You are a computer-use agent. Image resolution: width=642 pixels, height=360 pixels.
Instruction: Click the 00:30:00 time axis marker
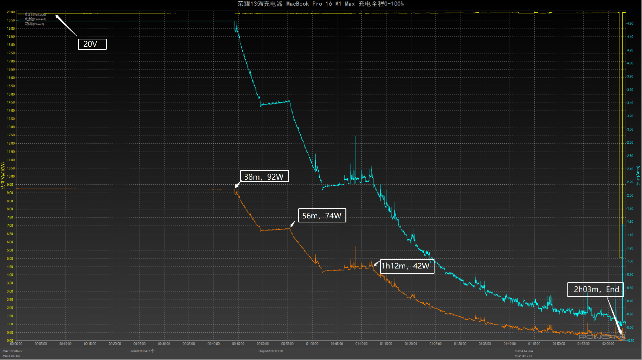pyautogui.click(x=164, y=344)
